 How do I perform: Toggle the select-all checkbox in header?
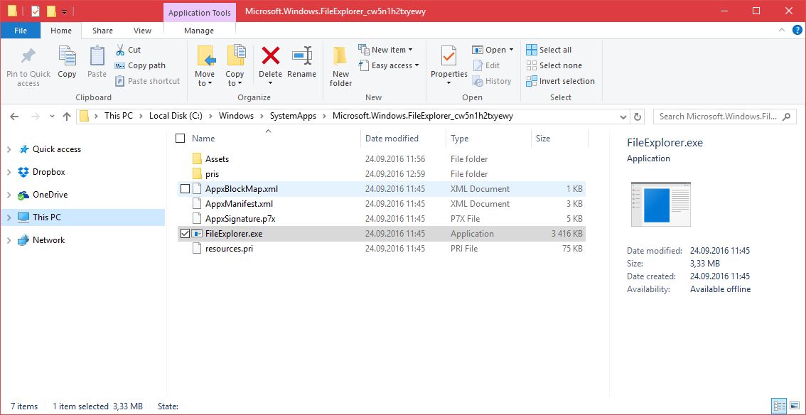181,138
